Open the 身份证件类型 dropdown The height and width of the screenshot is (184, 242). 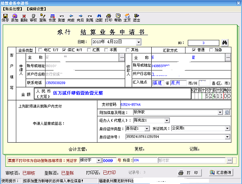147,129
